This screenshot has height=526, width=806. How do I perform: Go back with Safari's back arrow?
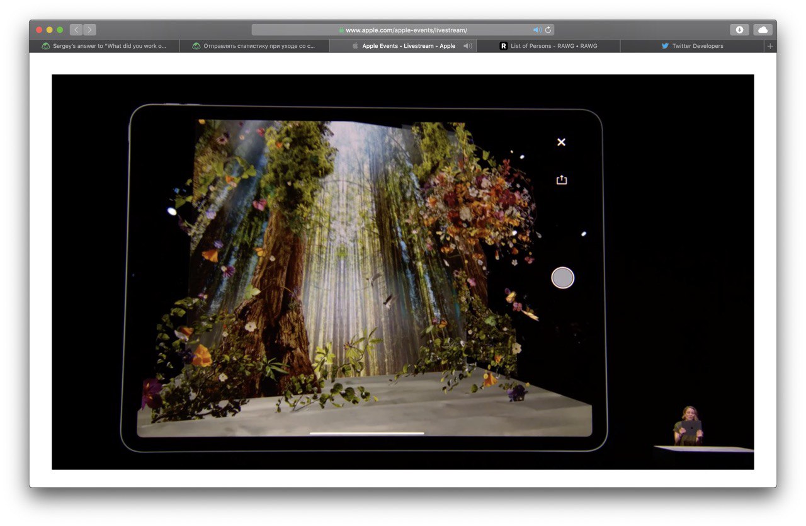76,30
